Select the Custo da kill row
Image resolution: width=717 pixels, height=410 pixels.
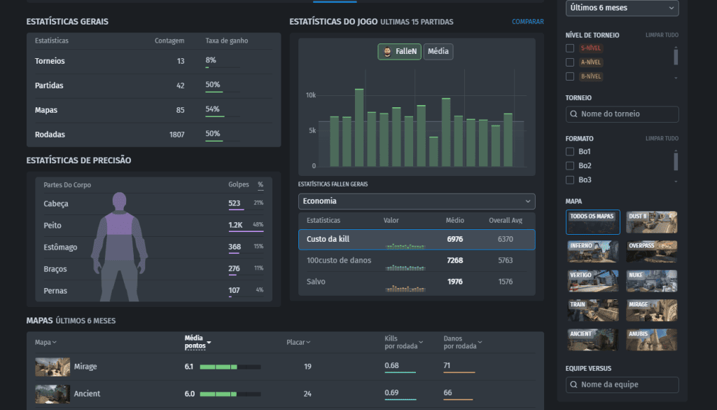[x=417, y=240]
